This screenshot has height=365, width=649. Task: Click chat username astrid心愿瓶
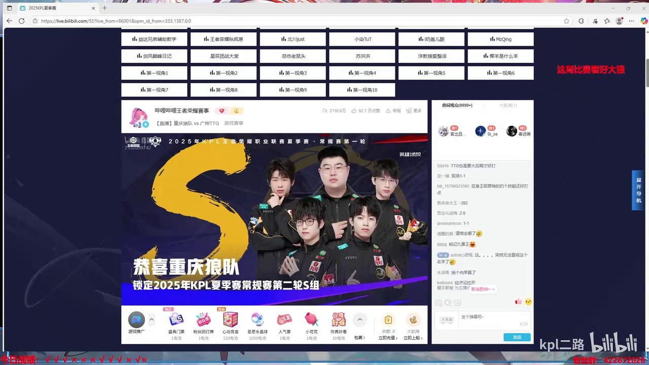pos(461,255)
